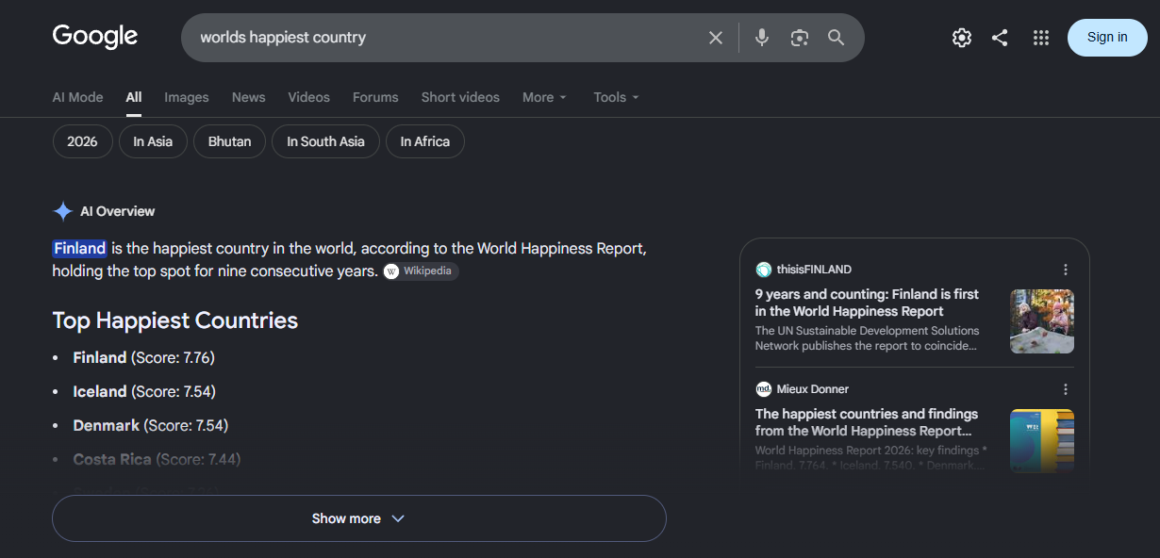Switch to the Images tab
This screenshot has width=1160, height=558.
click(187, 97)
